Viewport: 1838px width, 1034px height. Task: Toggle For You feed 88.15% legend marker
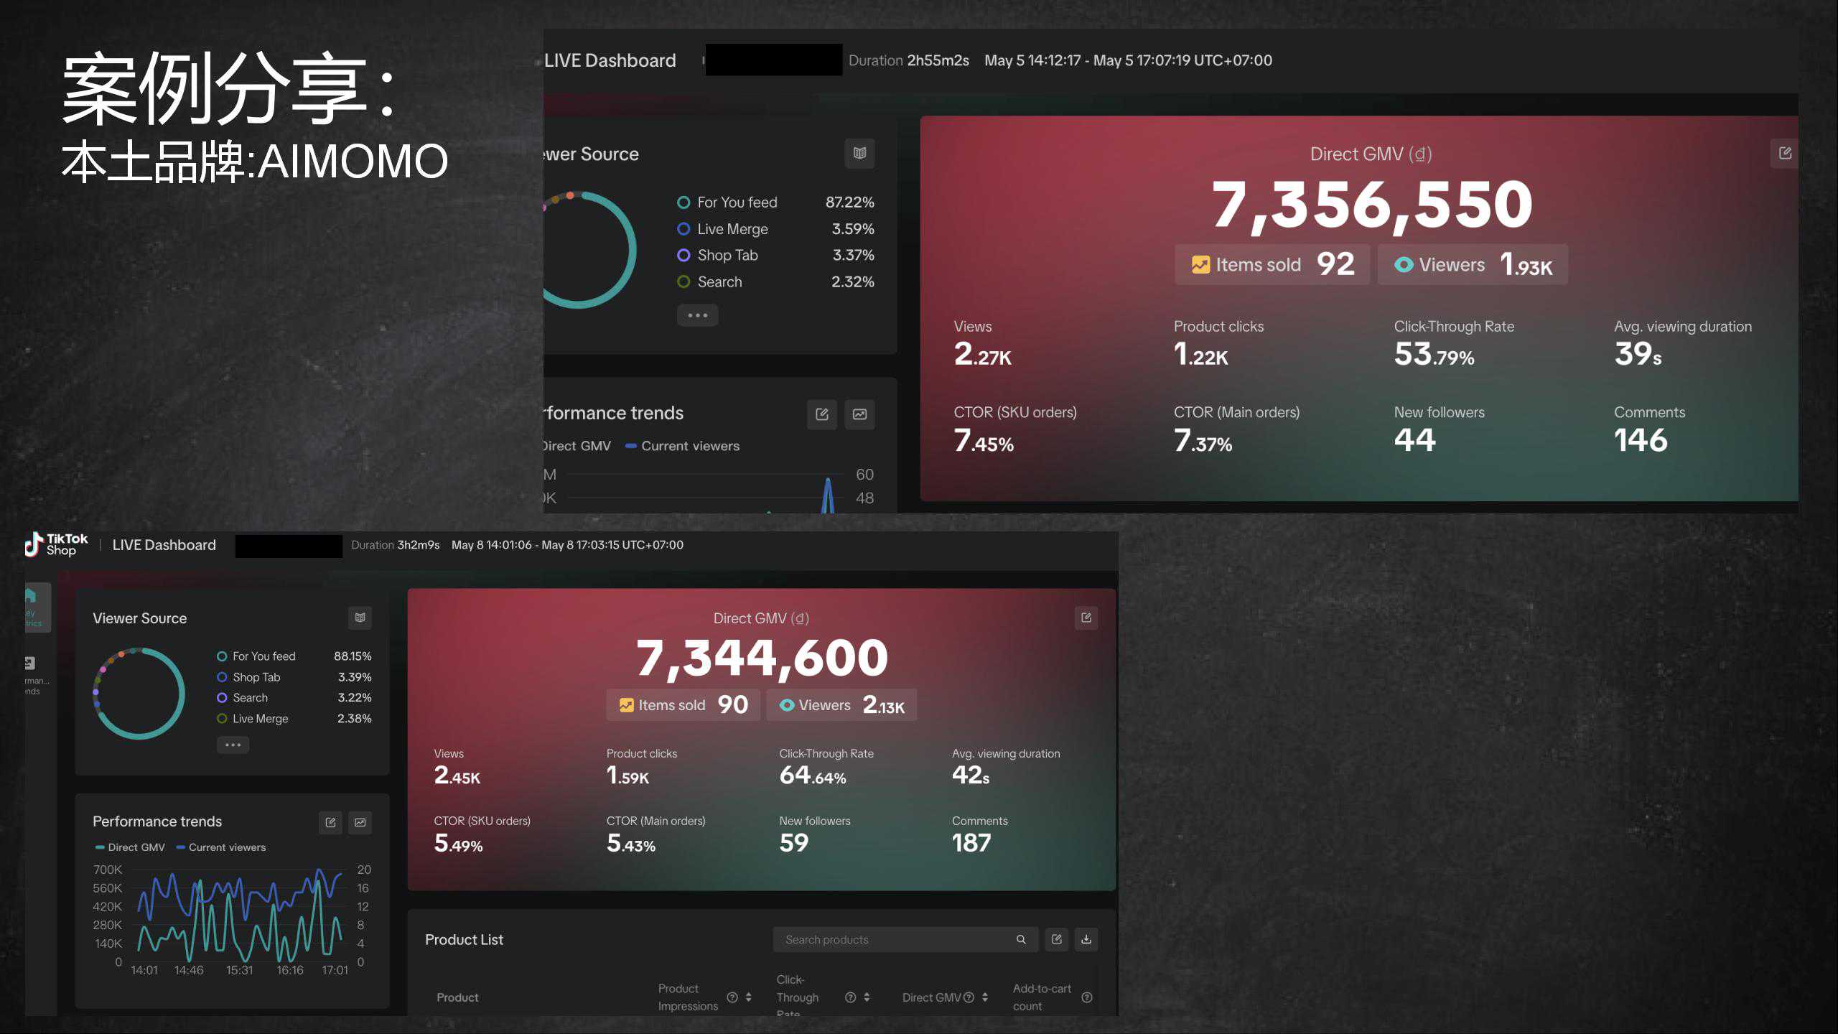(222, 656)
